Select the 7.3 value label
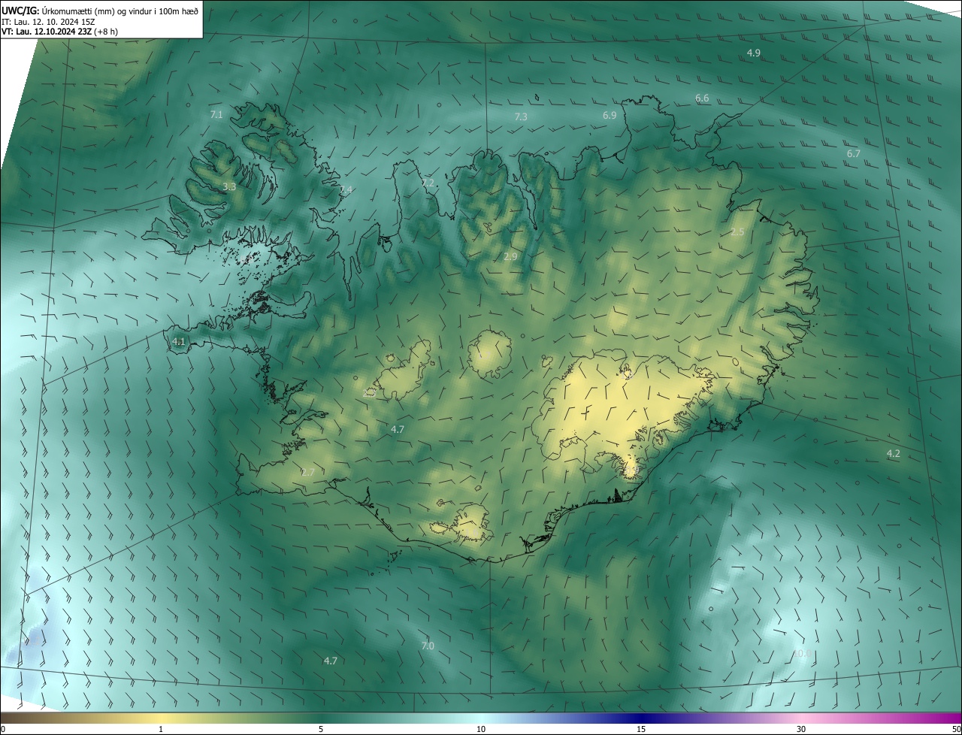962x735 pixels. click(x=521, y=117)
